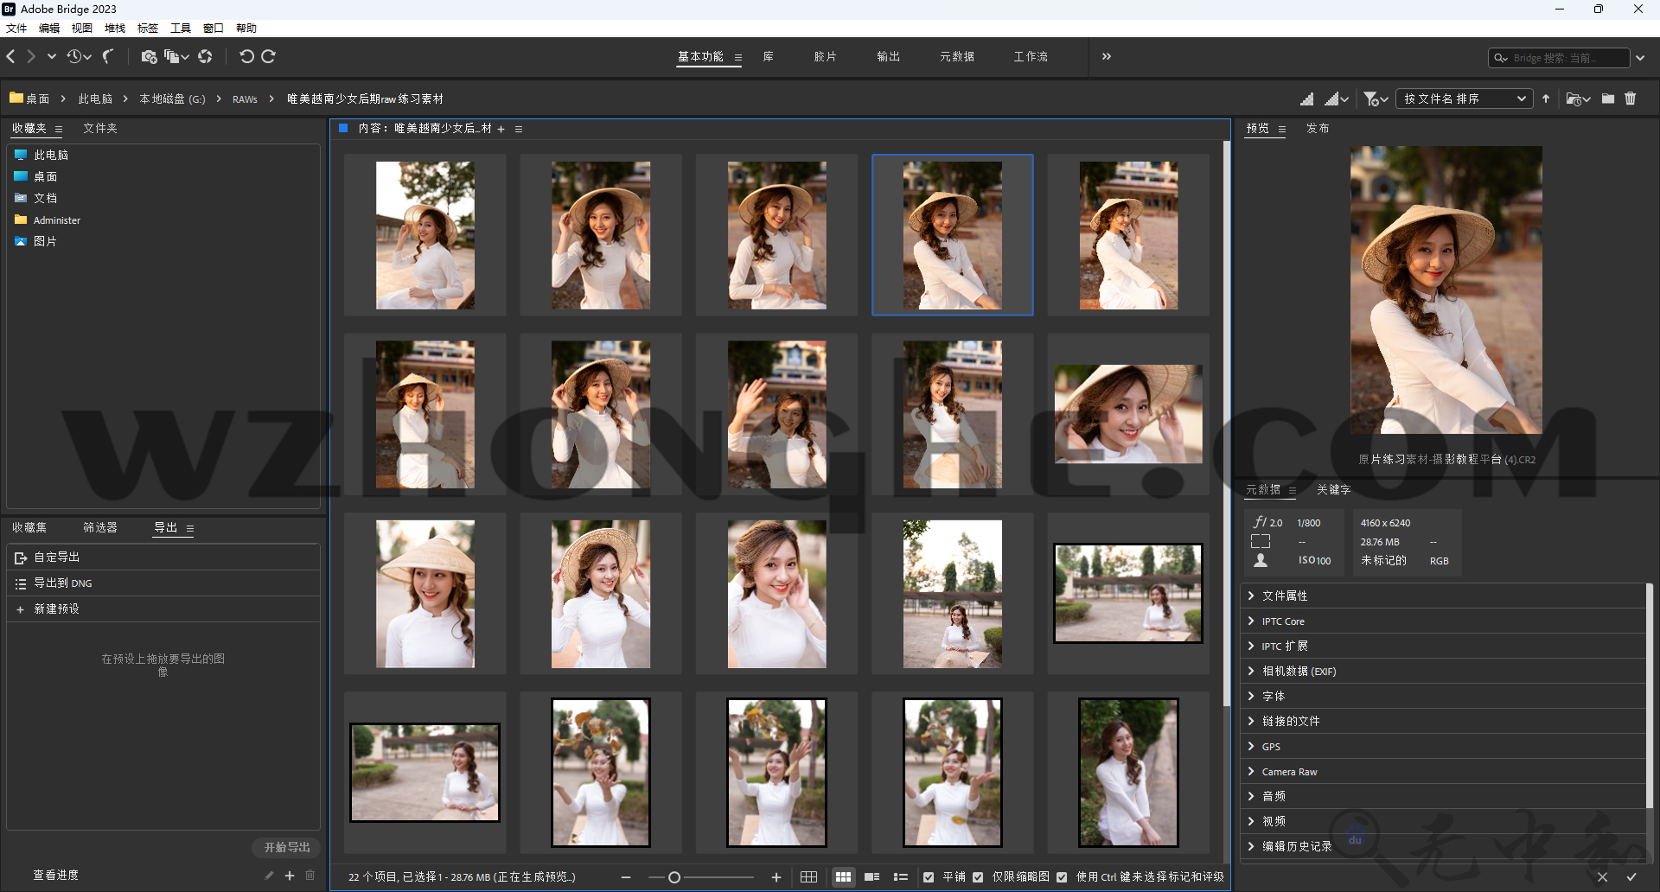Open the 工具 menu
This screenshot has height=892, width=1660.
click(x=180, y=29)
